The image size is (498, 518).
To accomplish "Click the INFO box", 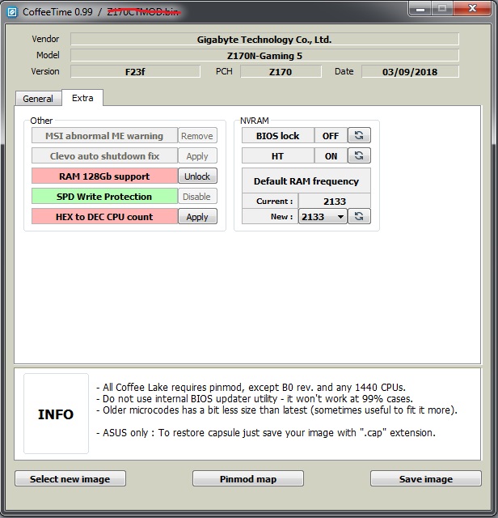I will [56, 414].
